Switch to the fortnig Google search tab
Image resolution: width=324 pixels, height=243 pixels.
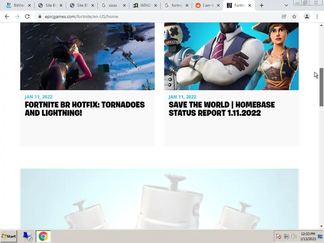coord(174,5)
